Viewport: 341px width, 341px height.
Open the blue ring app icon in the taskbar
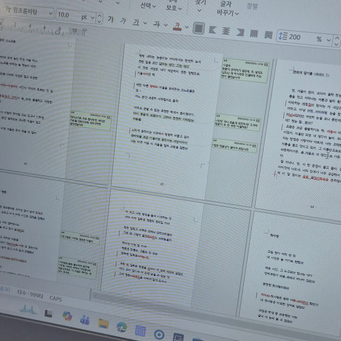tap(159, 334)
